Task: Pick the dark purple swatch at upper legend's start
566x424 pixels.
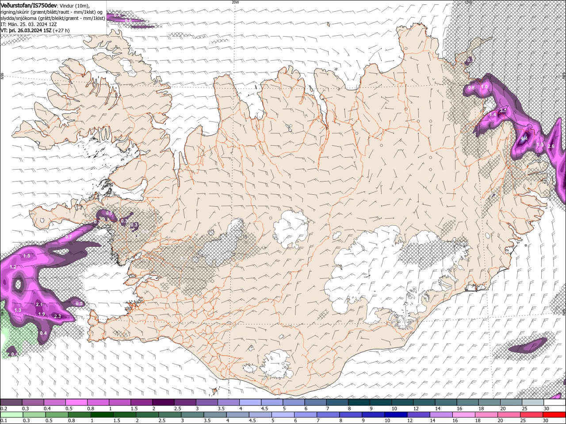Action: (11, 402)
